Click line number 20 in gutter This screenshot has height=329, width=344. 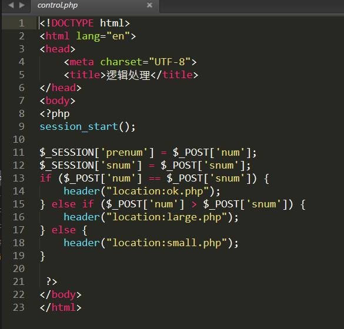click(19, 268)
